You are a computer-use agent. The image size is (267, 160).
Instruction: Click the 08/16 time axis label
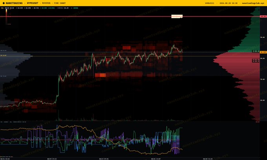pyautogui.click(x=5, y=159)
